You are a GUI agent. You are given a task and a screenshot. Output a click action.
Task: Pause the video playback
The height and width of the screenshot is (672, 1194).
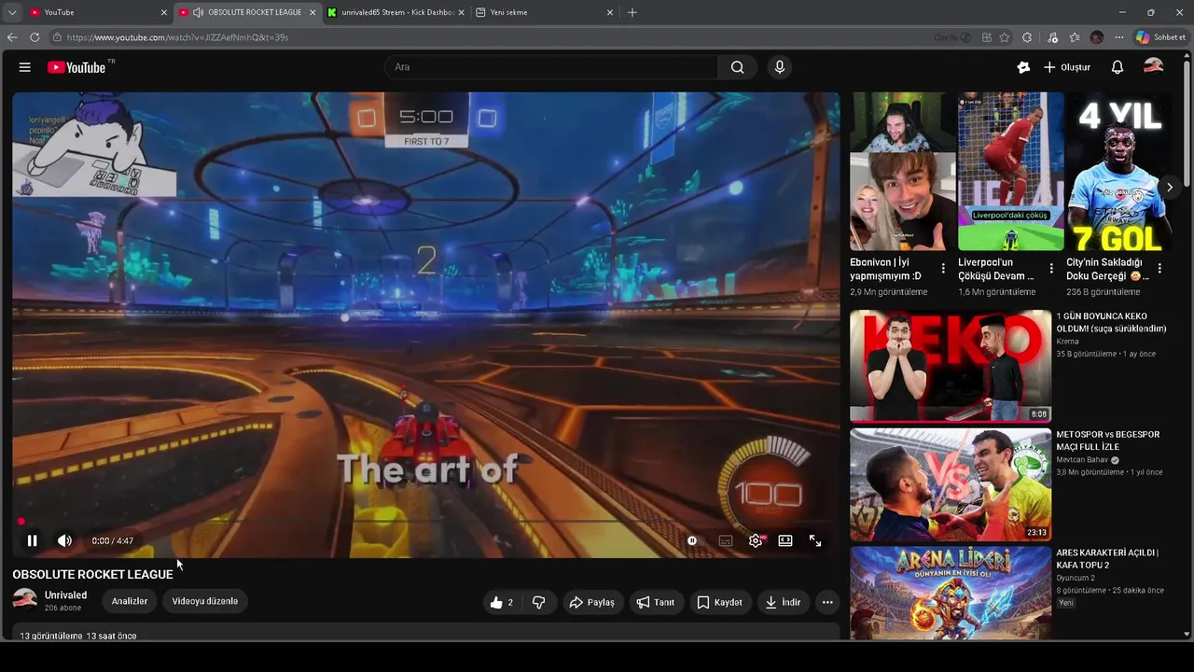(32, 540)
